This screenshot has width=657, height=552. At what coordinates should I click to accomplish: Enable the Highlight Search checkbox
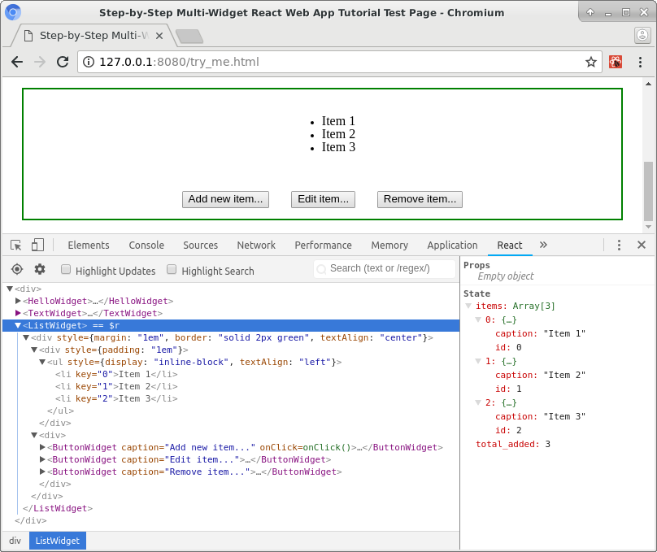coord(172,270)
